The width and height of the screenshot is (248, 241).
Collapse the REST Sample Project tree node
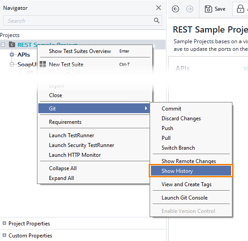tap(3, 45)
